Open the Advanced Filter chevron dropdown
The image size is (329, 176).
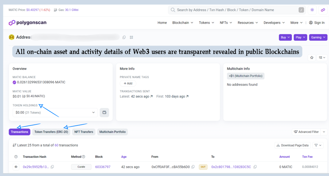point(324,132)
